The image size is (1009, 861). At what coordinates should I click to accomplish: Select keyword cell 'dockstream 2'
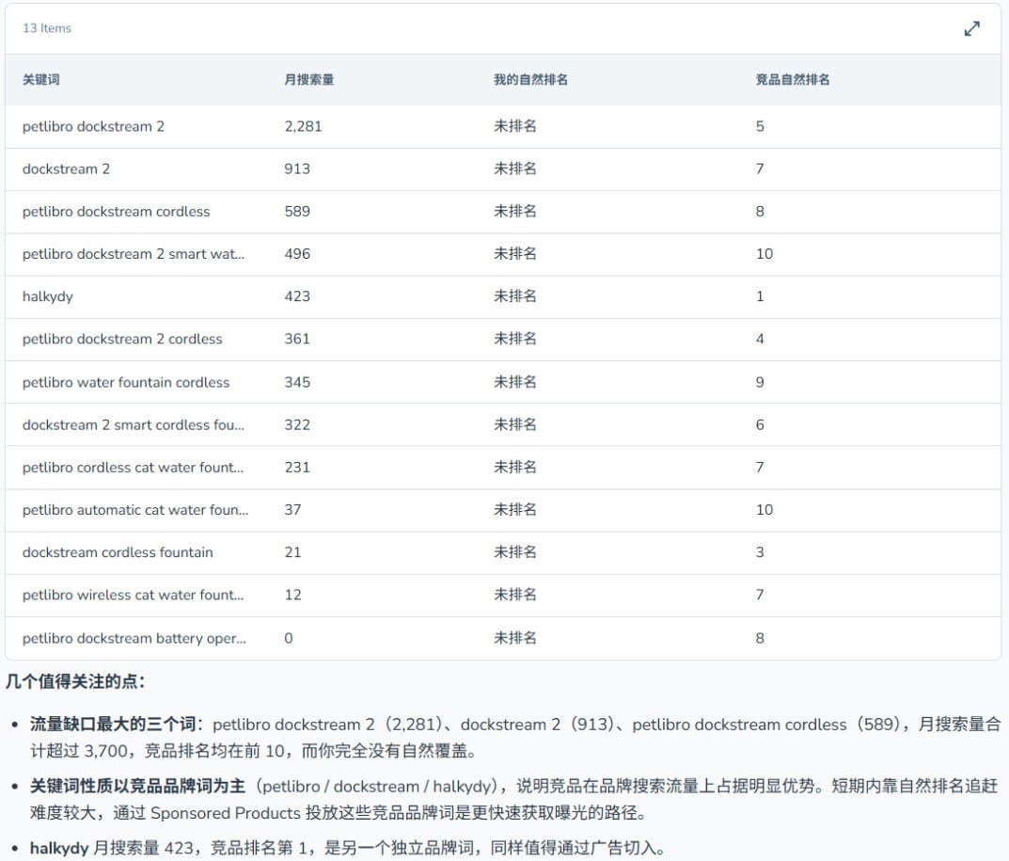click(66, 168)
